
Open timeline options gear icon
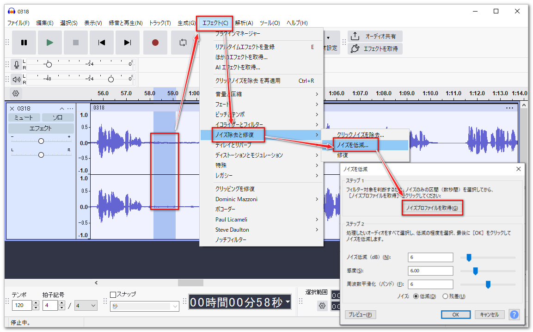coord(16,93)
